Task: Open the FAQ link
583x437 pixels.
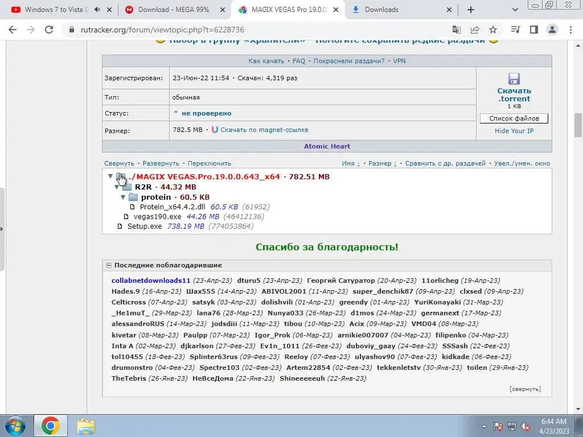Action: [x=298, y=61]
